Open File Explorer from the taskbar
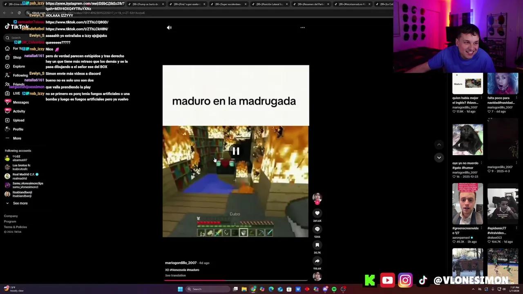The height and width of the screenshot is (294, 523). tap(244, 289)
